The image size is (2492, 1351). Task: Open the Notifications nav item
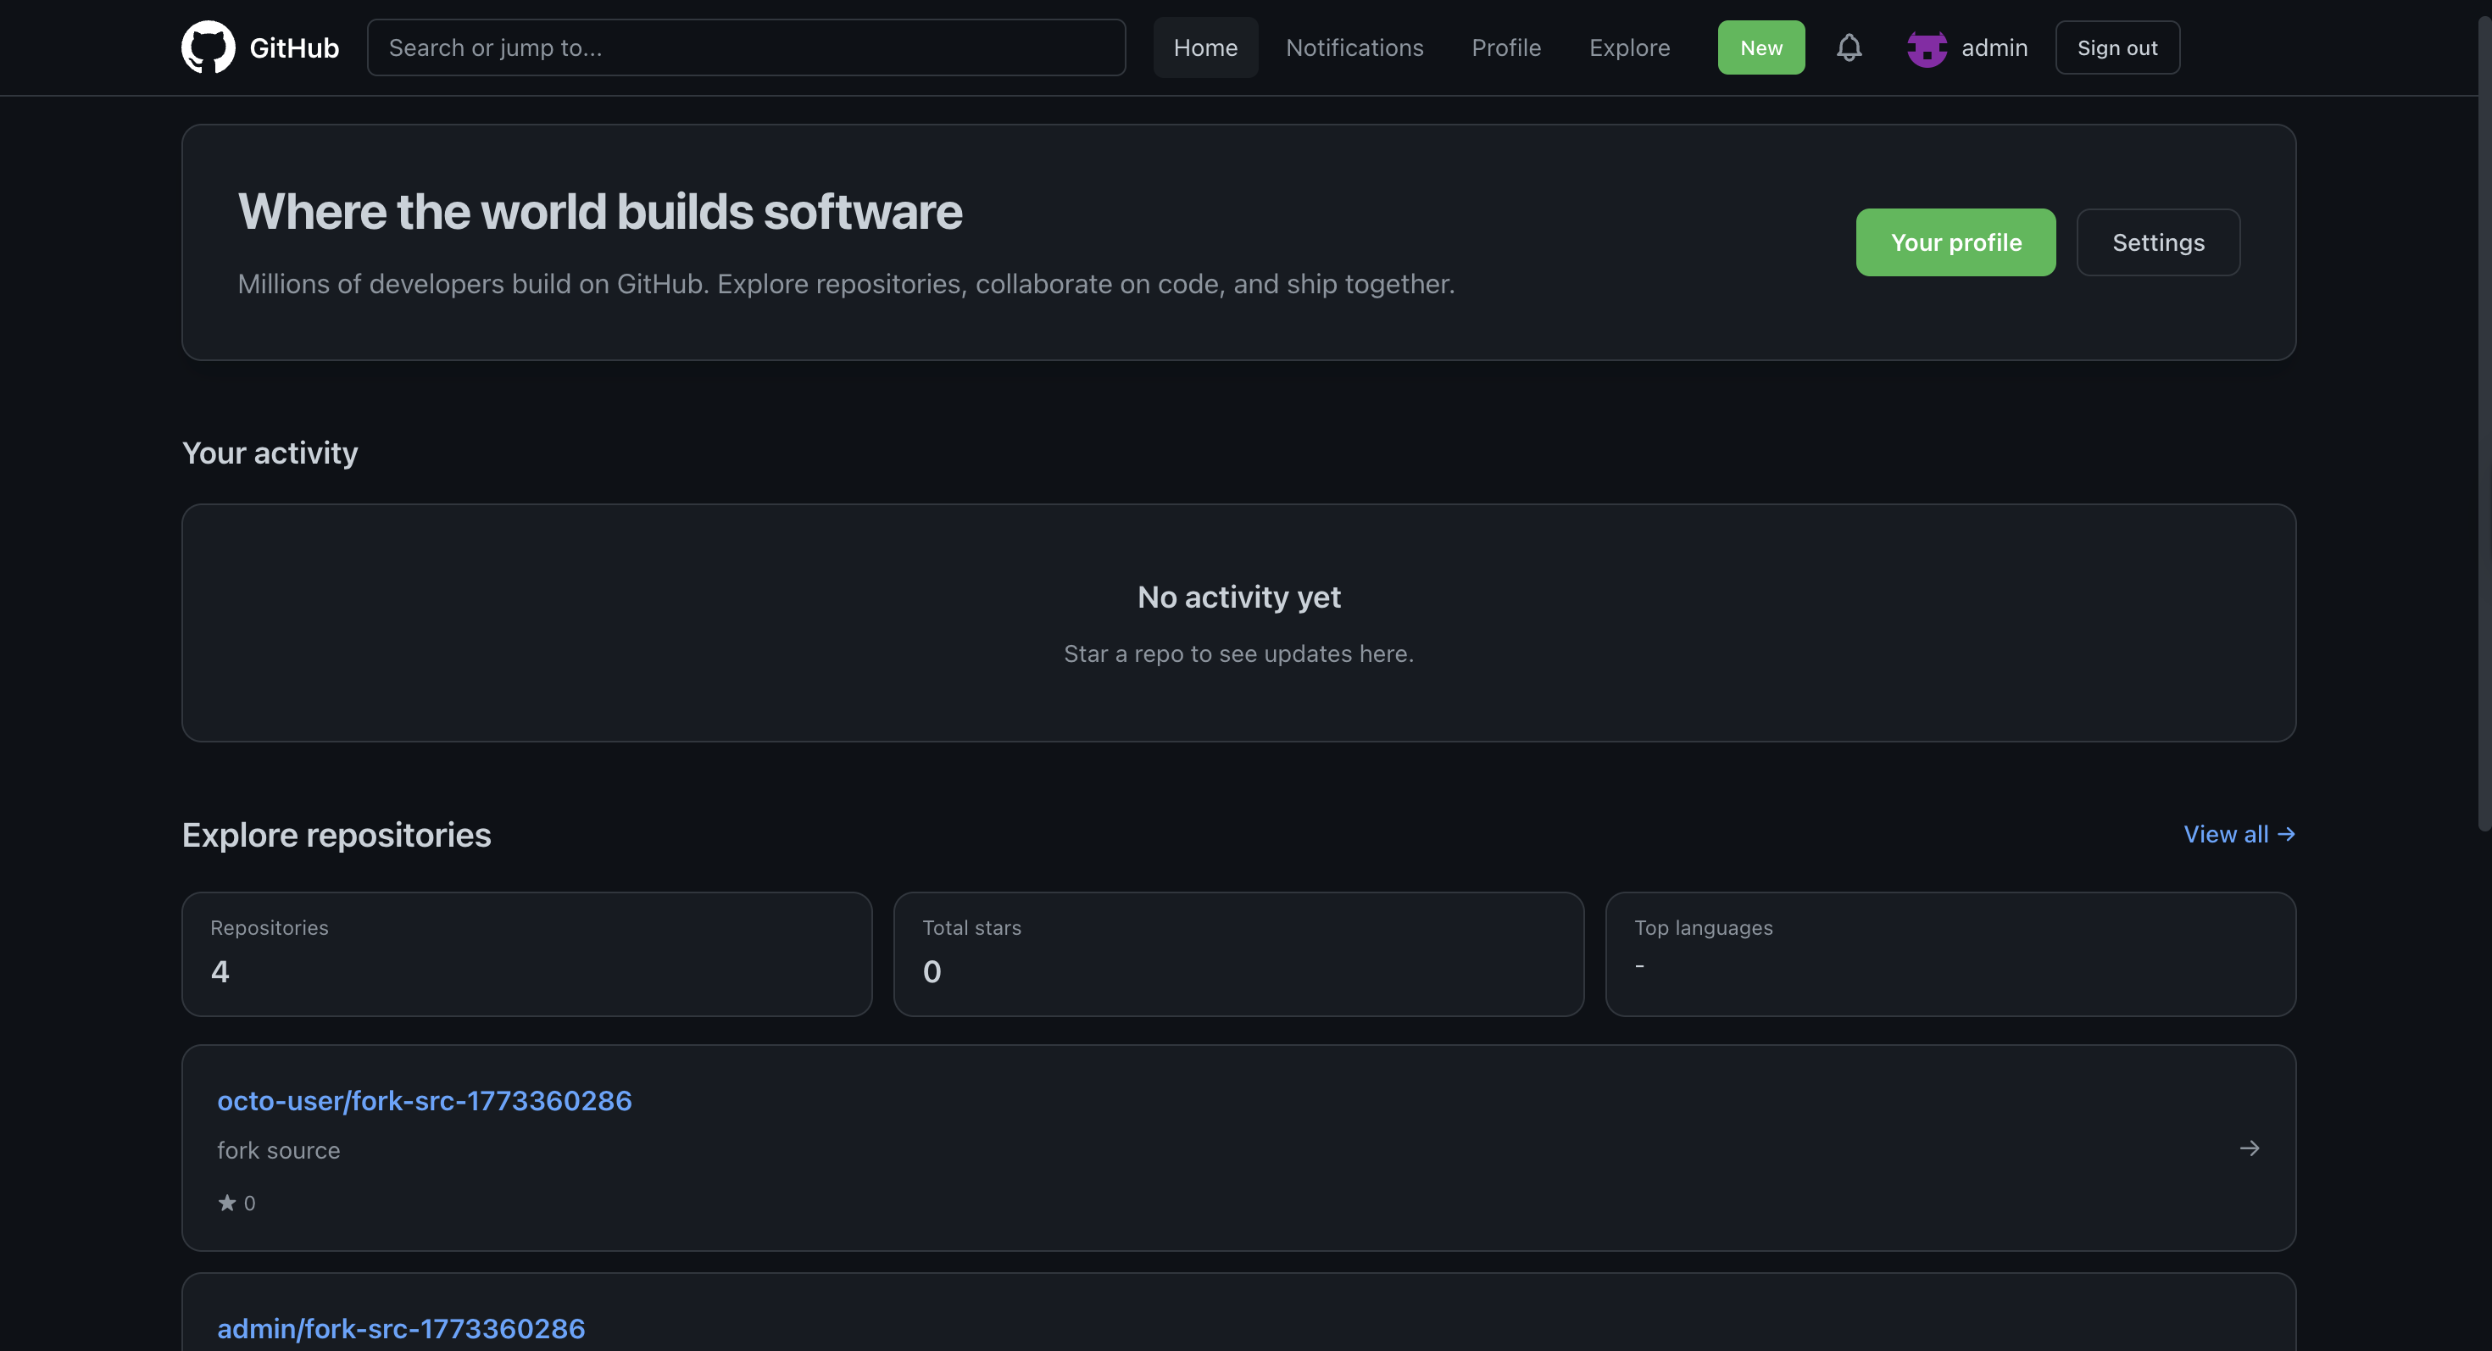pyautogui.click(x=1354, y=47)
